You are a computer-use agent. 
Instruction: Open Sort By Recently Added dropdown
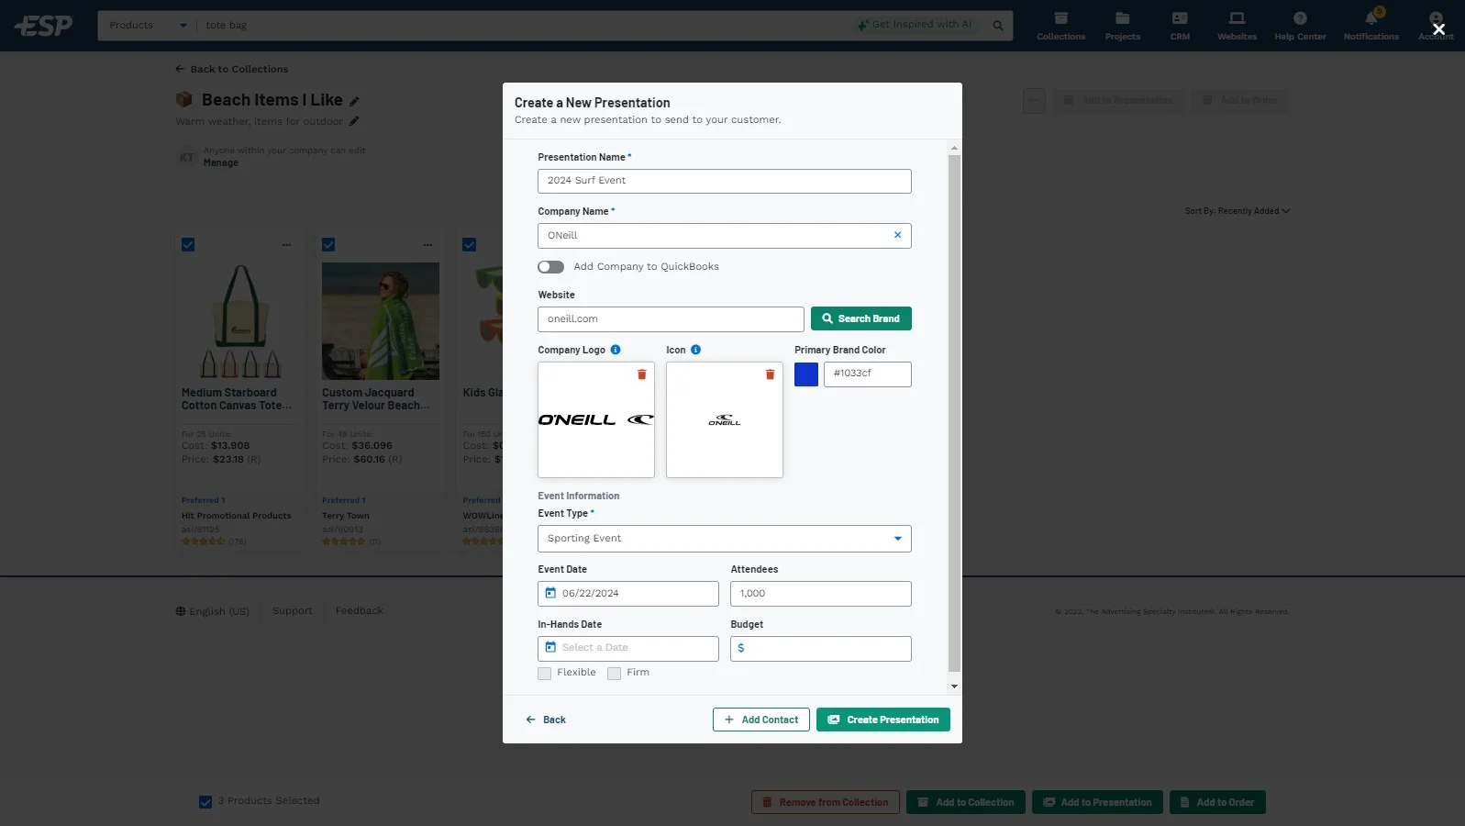click(x=1237, y=211)
